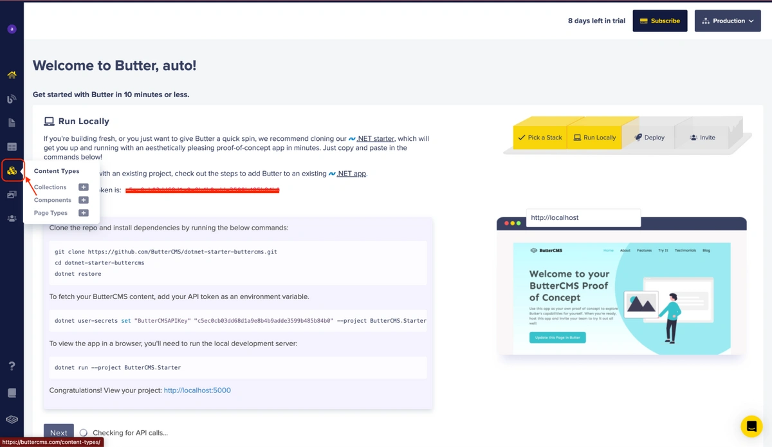Click the user avatar in sidebar
This screenshot has height=447, width=772.
click(12, 29)
